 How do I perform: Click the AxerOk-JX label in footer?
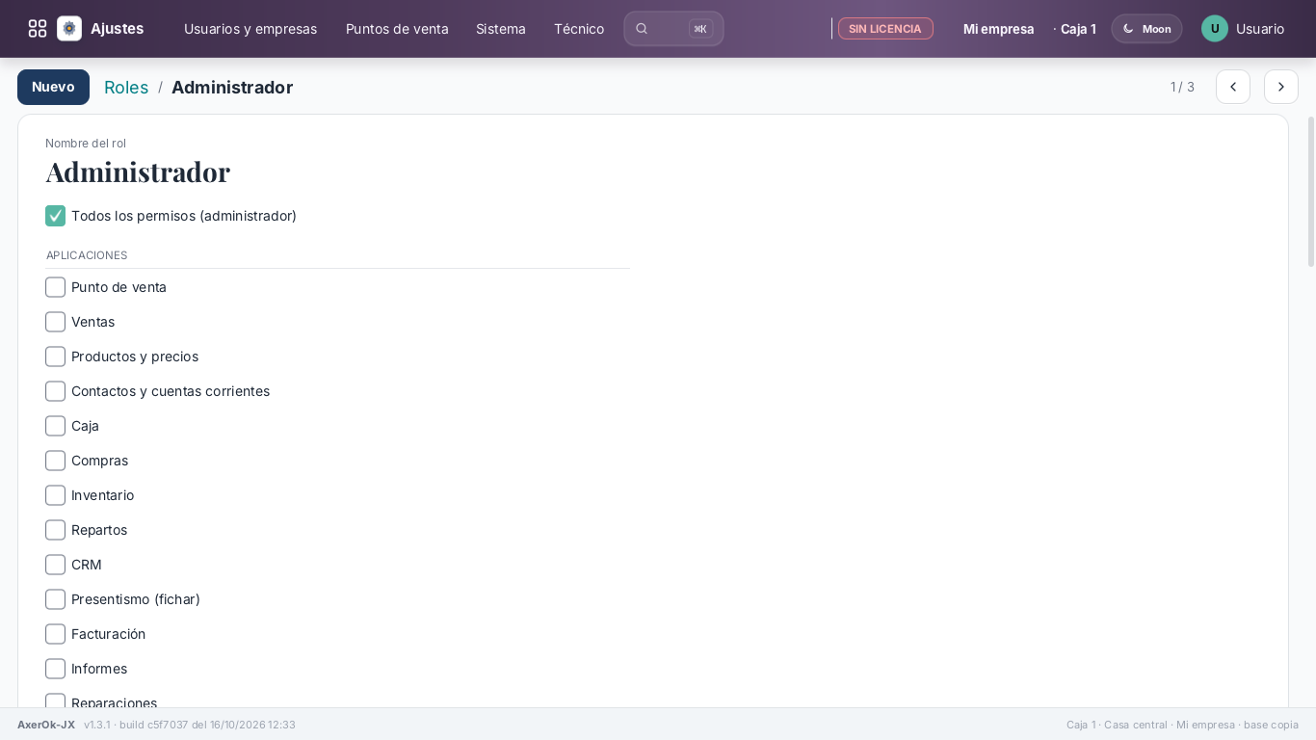coord(46,725)
